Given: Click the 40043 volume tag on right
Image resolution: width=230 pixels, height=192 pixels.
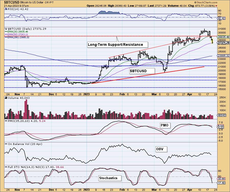Looking at the screenshot, I should 222,115.
